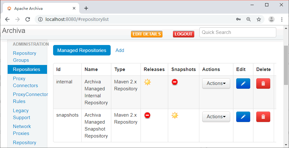Click the snapshots enabled sun icon for snapshots row
This screenshot has width=289, height=148.
[175, 115]
